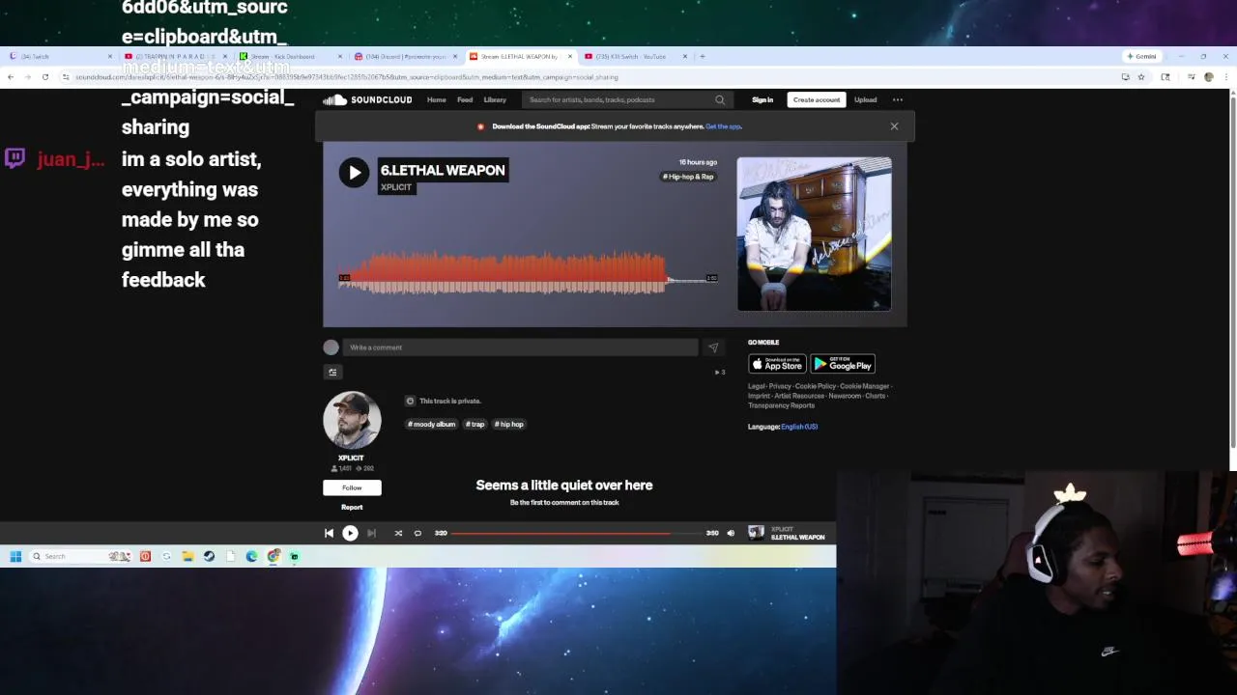Select the hip hop tag

[508, 424]
